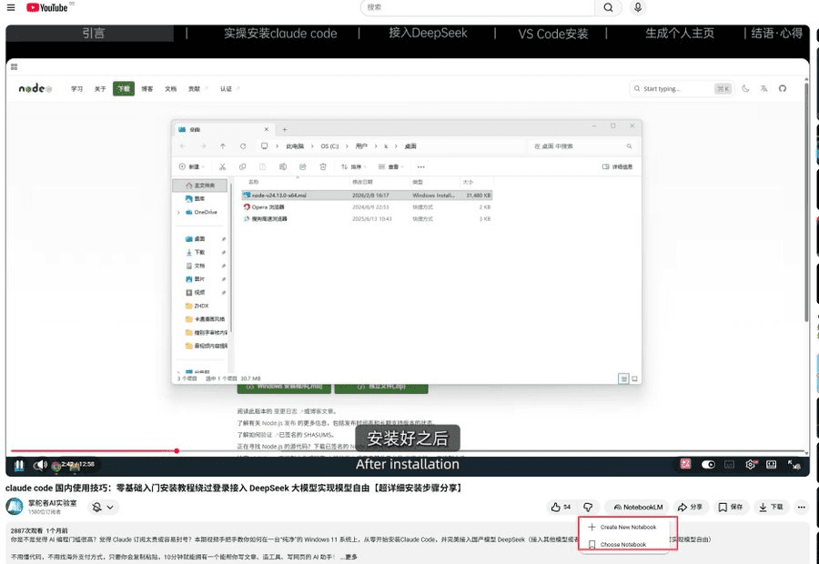
Task: Select the 文档 item on the Node.js navbar
Action: (171, 89)
